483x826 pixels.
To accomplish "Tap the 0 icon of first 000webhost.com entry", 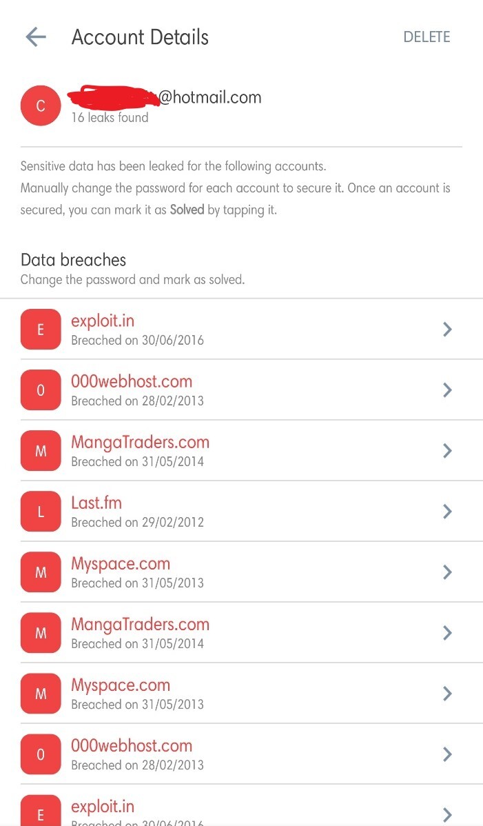I will coord(41,390).
